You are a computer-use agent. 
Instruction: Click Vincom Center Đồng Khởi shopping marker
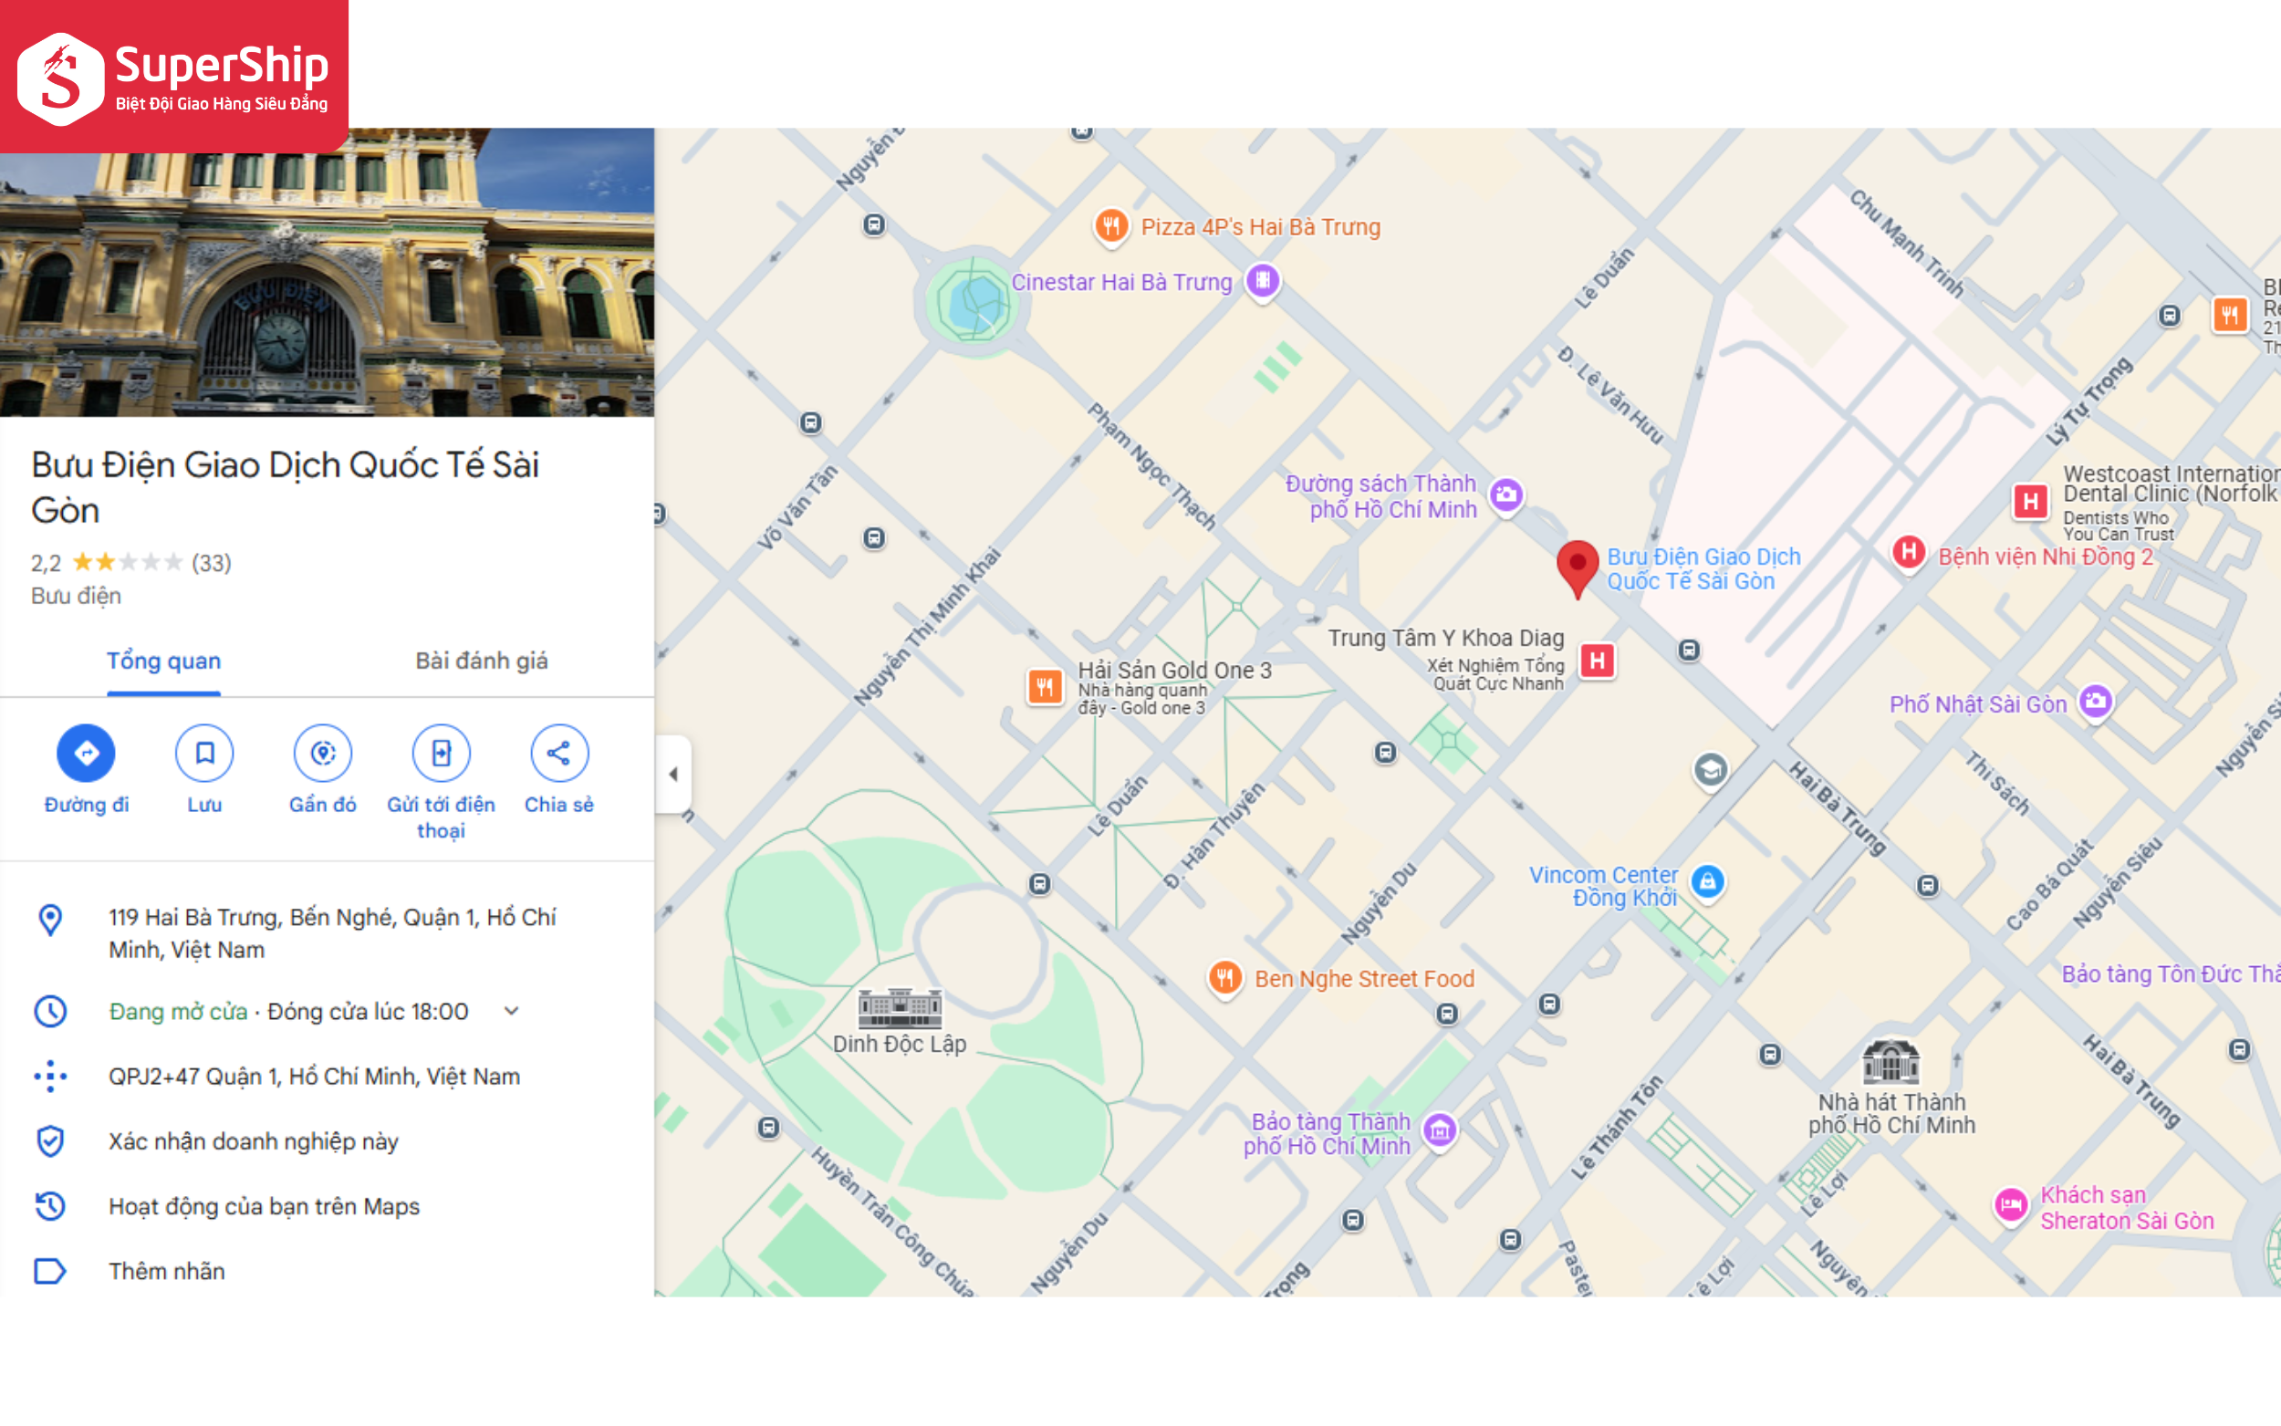1708,882
